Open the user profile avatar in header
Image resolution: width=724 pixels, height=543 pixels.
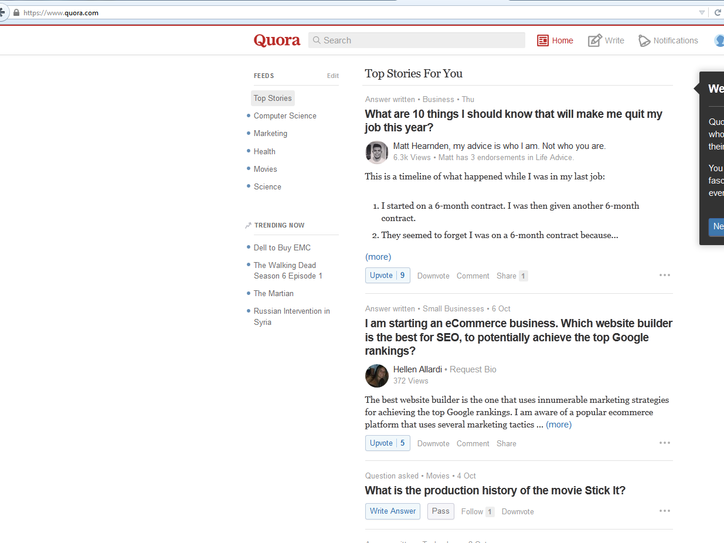coord(719,40)
